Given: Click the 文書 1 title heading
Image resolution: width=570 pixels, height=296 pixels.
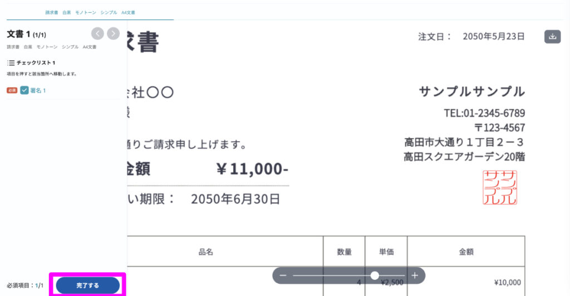Looking at the screenshot, I should [26, 34].
